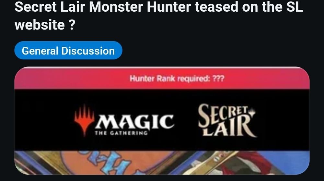The height and width of the screenshot is (181, 324).
Task: Open the General Discussion flair
Action: (x=68, y=51)
